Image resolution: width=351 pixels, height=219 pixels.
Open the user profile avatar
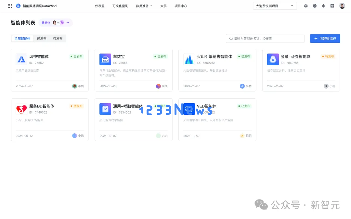342,6
